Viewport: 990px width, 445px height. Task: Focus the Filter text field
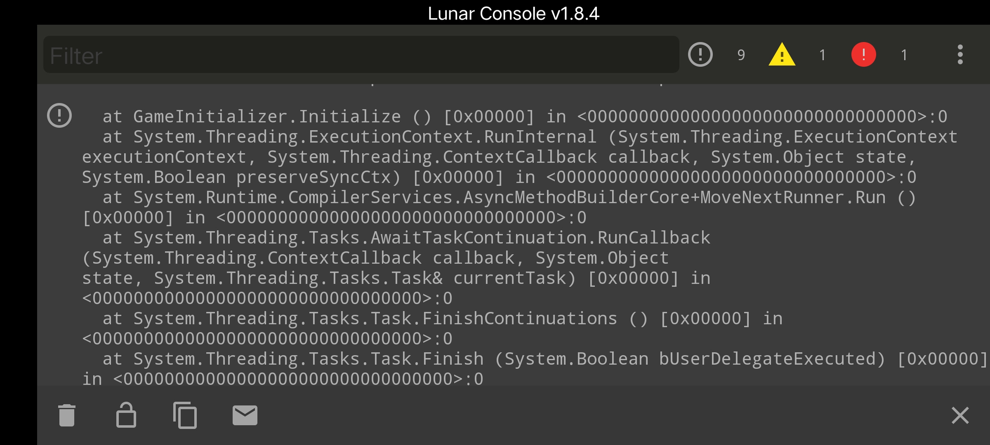(x=361, y=54)
